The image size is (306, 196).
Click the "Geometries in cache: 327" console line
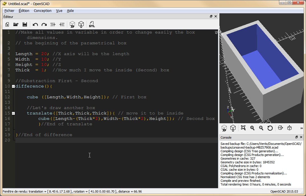[238, 159]
